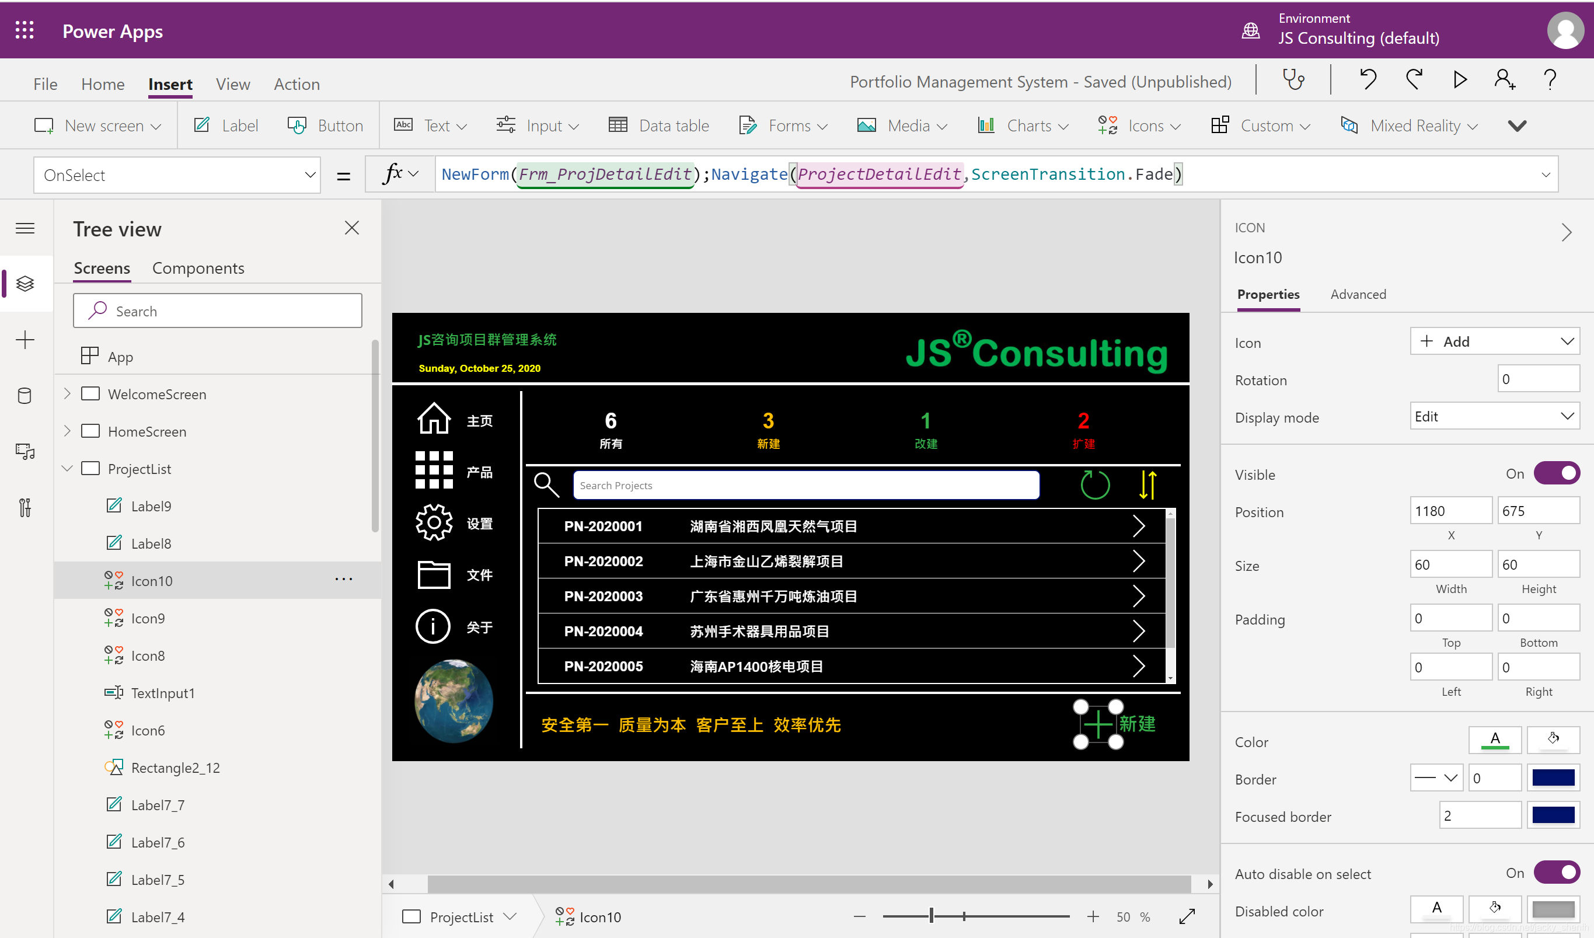1594x938 pixels.
Task: Open the Data sources cylinder icon
Action: point(25,396)
